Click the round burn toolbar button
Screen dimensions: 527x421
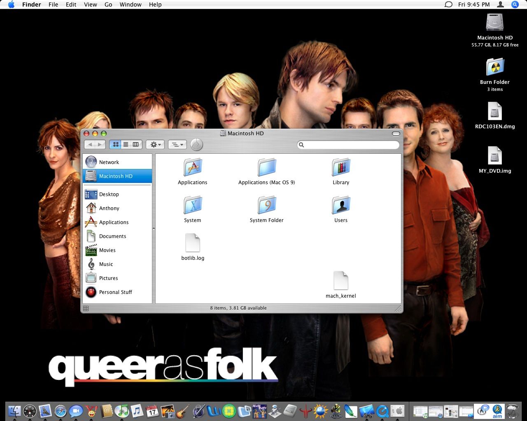tap(197, 144)
